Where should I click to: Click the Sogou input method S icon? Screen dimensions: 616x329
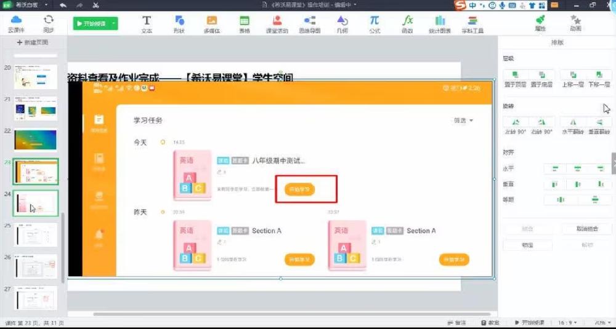460,5
